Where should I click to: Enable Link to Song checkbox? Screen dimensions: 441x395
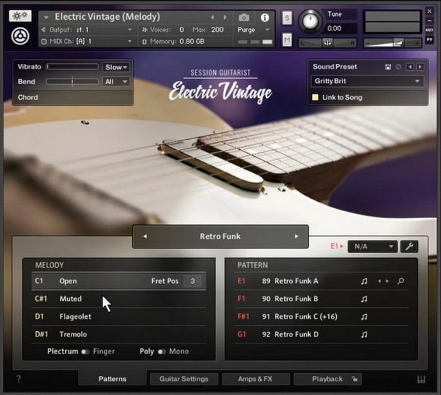(315, 98)
